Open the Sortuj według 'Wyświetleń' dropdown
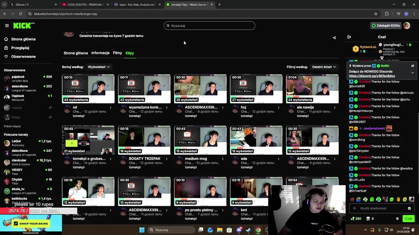This screenshot has height=235, width=419. 99,67
